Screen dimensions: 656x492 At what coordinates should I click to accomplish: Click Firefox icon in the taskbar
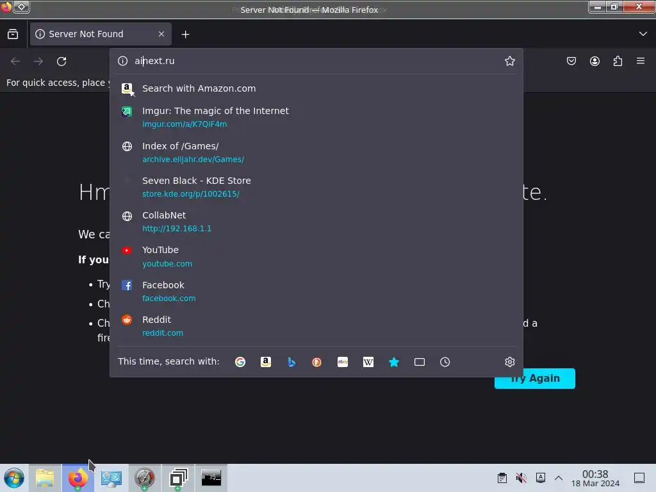(78, 478)
